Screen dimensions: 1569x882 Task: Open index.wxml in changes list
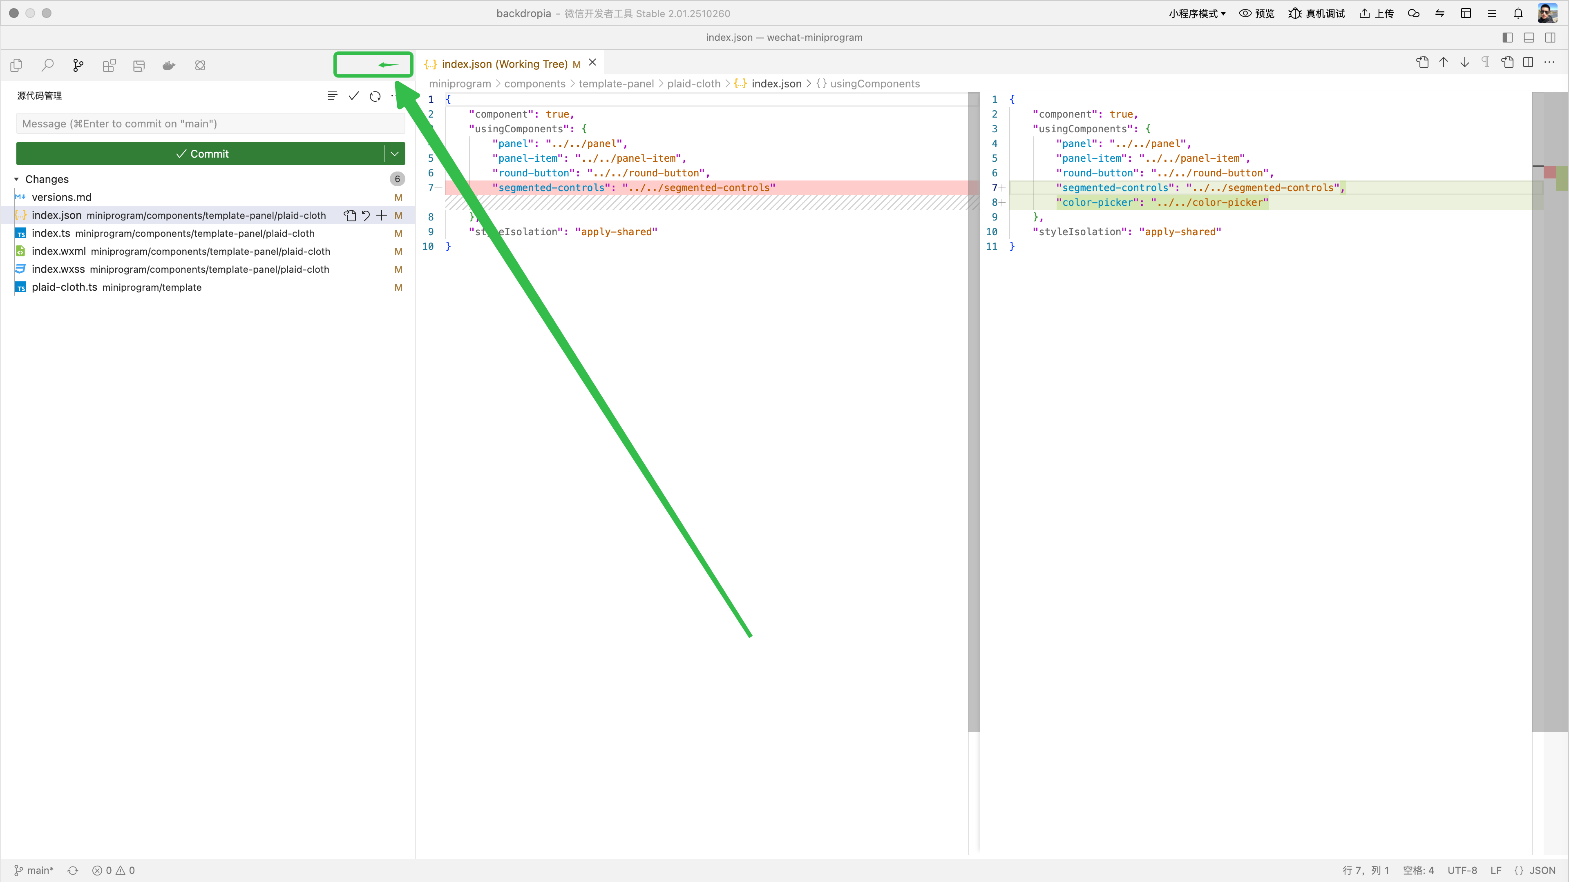(58, 252)
